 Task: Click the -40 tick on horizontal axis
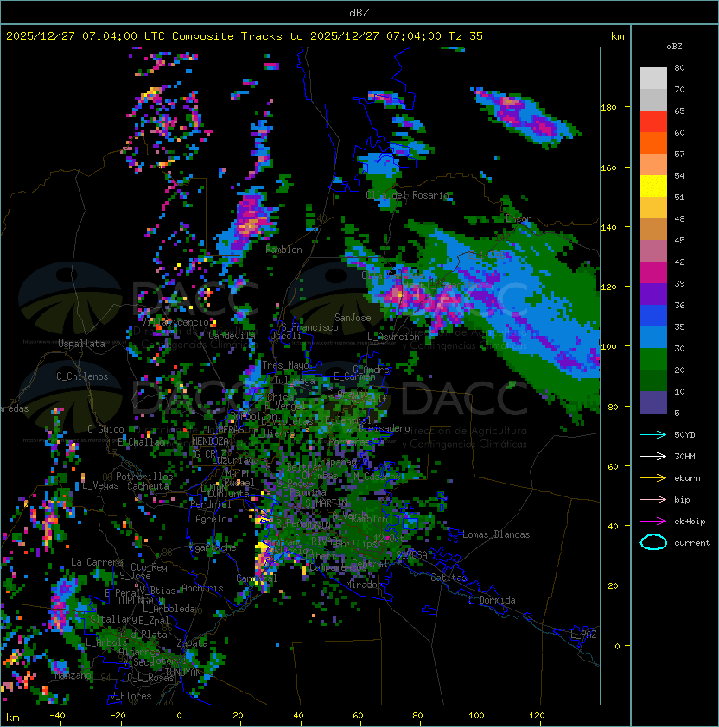coord(57,716)
